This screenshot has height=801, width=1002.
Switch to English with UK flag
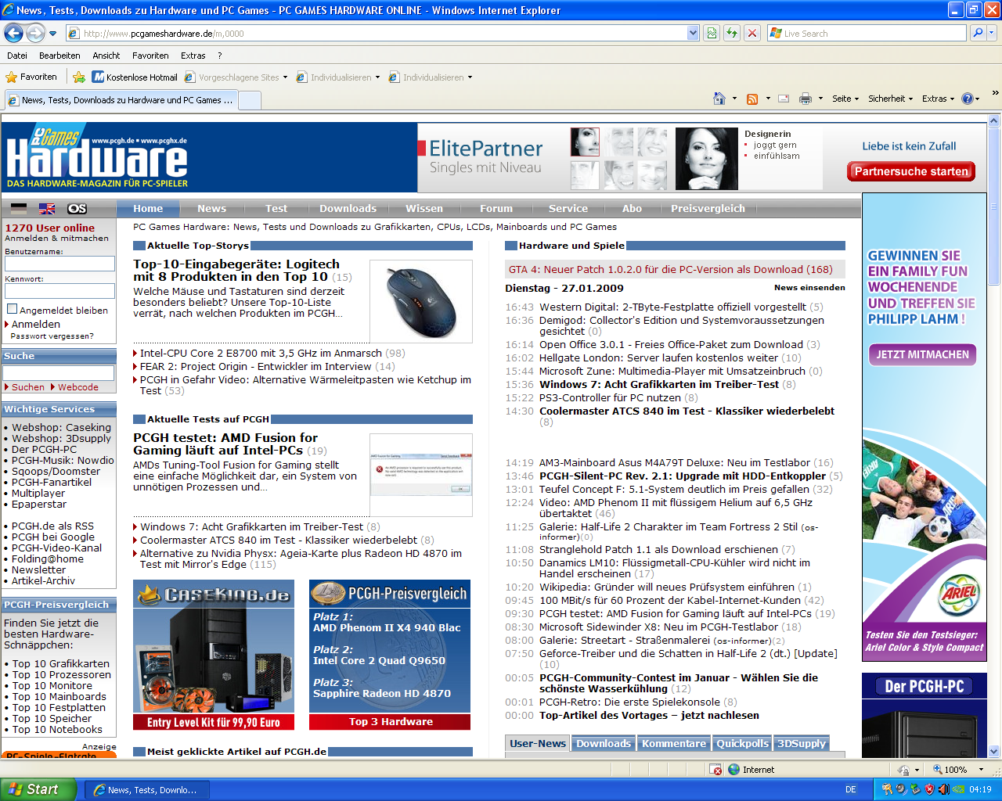(47, 209)
